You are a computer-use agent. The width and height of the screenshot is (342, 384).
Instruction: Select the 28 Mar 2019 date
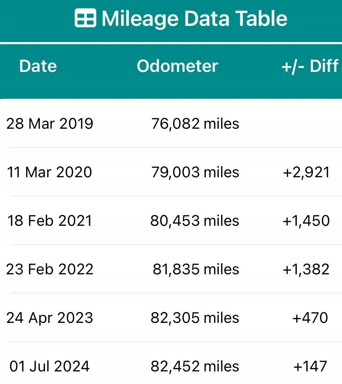(x=50, y=124)
